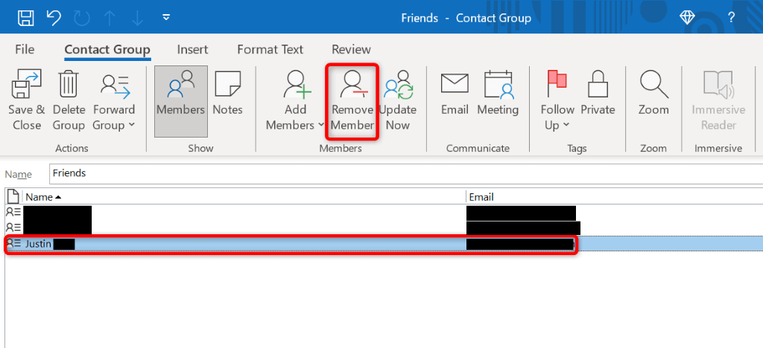Select the Justin member row
The height and width of the screenshot is (348, 763).
click(224, 244)
